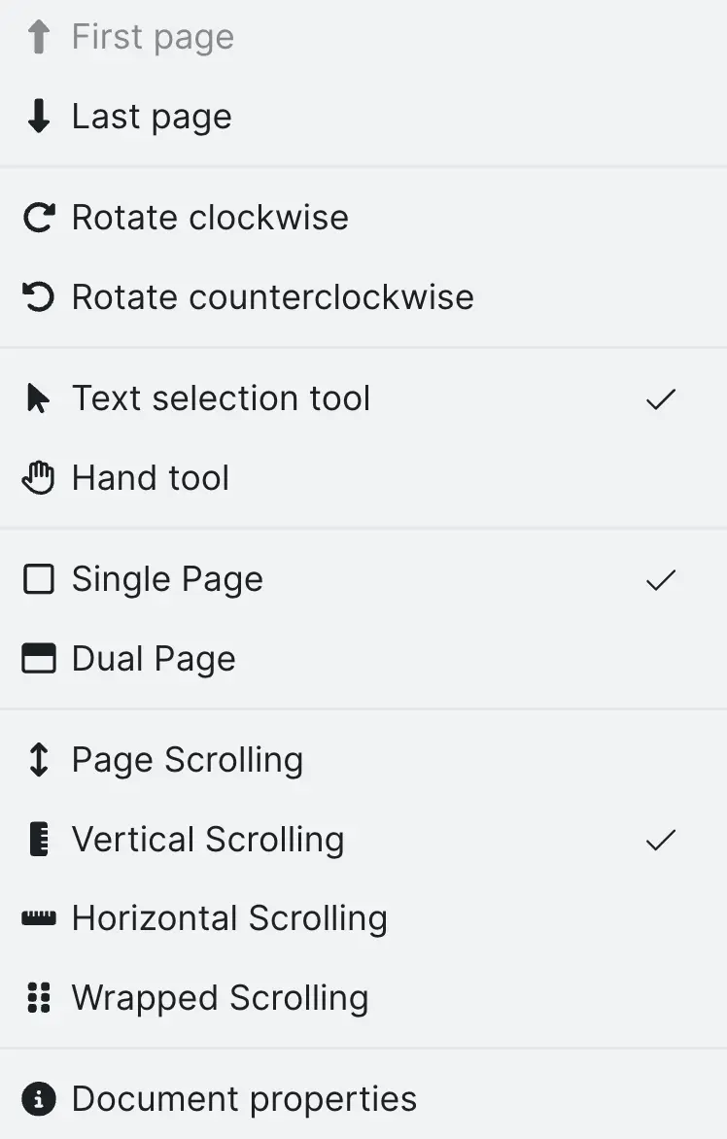The height and width of the screenshot is (1139, 727).
Task: Click the Vertical Scrolling icon
Action: pyautogui.click(x=38, y=839)
